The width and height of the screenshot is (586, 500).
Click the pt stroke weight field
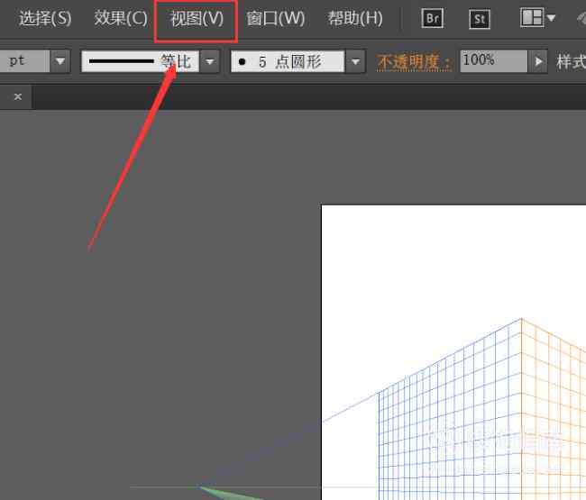point(24,61)
